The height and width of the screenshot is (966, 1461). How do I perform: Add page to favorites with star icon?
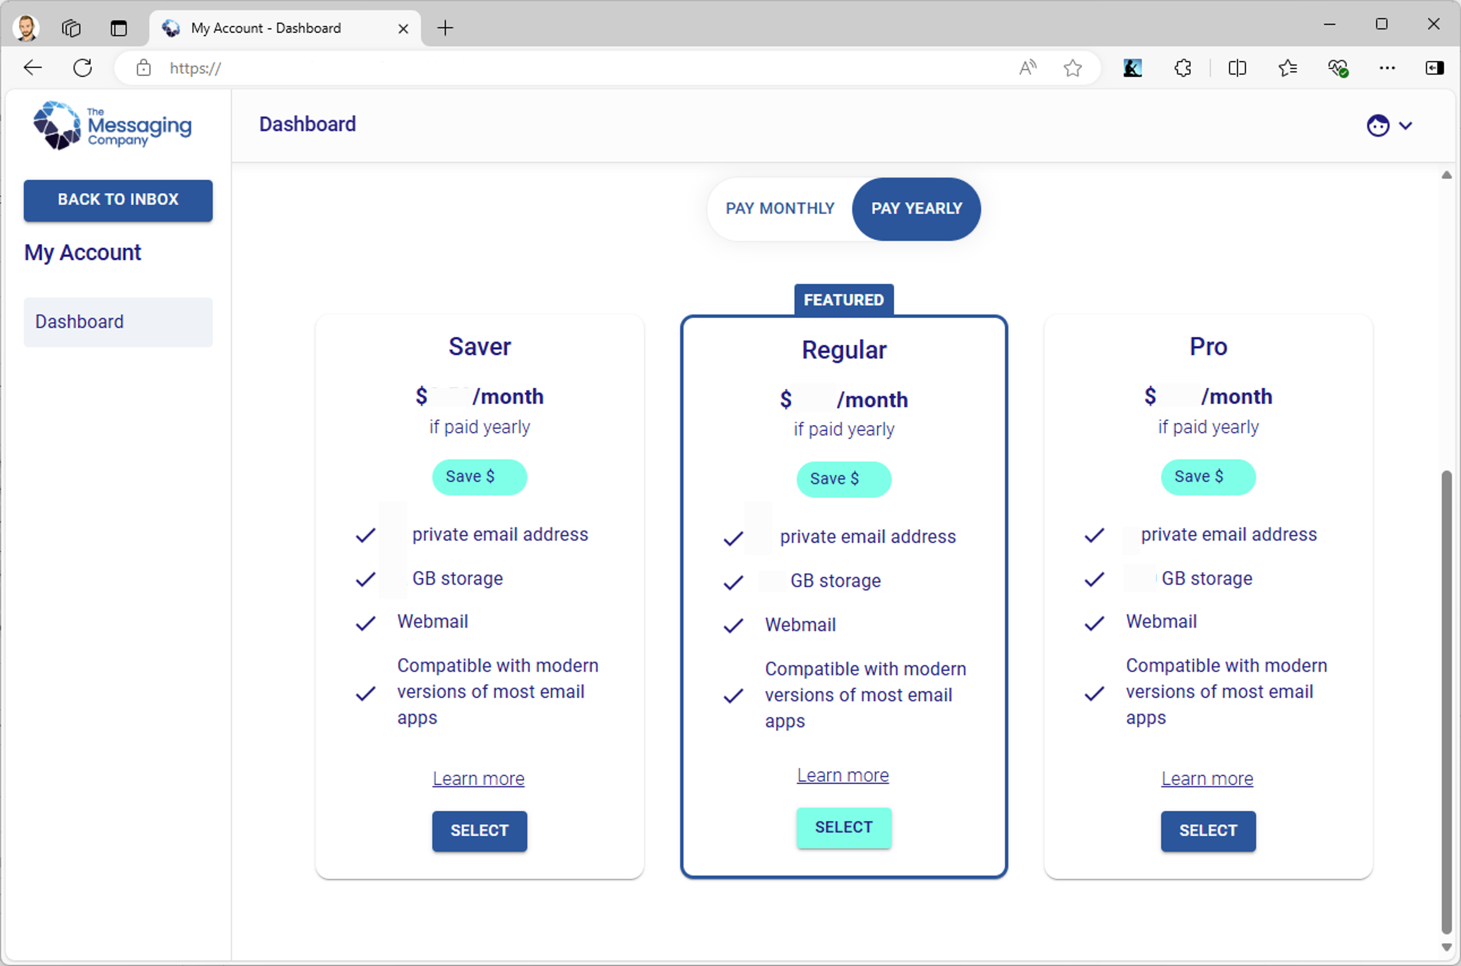tap(1073, 68)
